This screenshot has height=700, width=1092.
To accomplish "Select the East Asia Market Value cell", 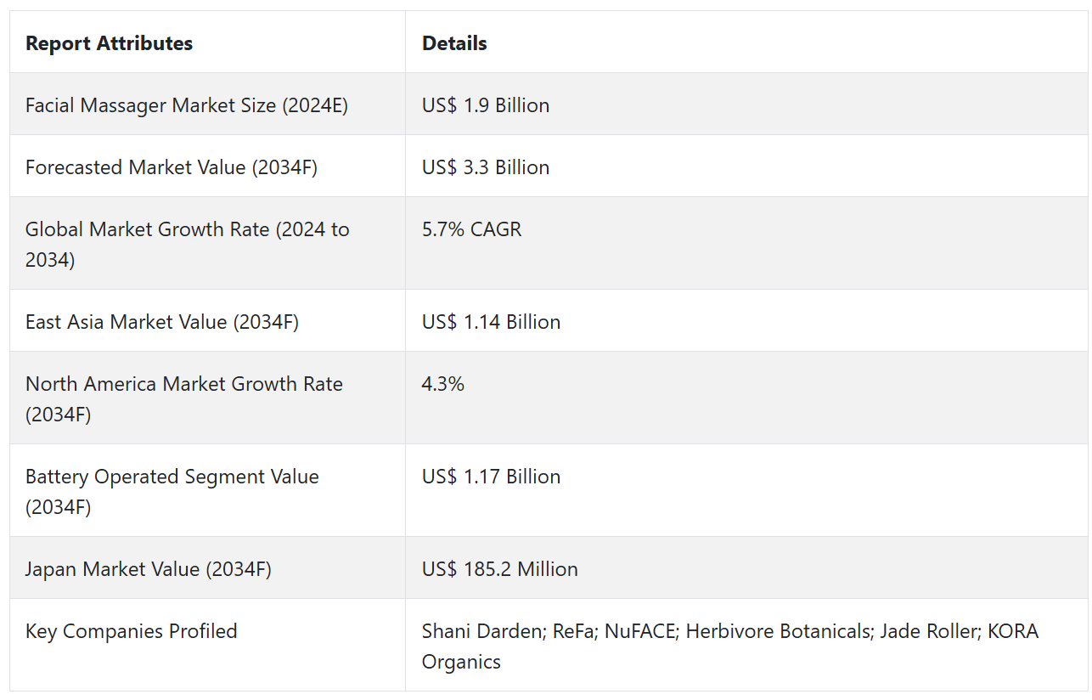I will coord(161,322).
